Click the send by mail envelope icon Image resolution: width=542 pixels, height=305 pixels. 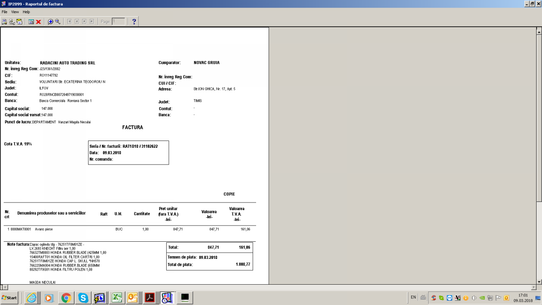[x=19, y=21]
